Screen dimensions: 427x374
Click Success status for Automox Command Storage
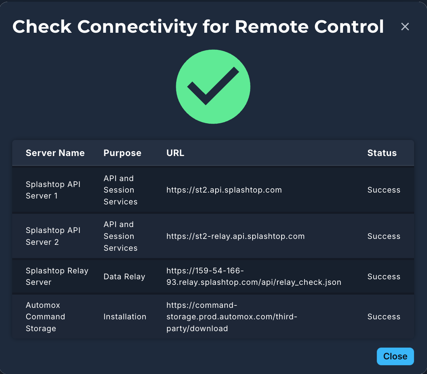[384, 317]
